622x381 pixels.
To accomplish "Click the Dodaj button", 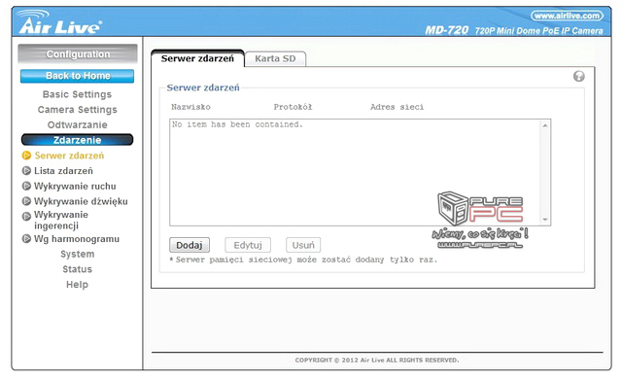I will pos(190,245).
